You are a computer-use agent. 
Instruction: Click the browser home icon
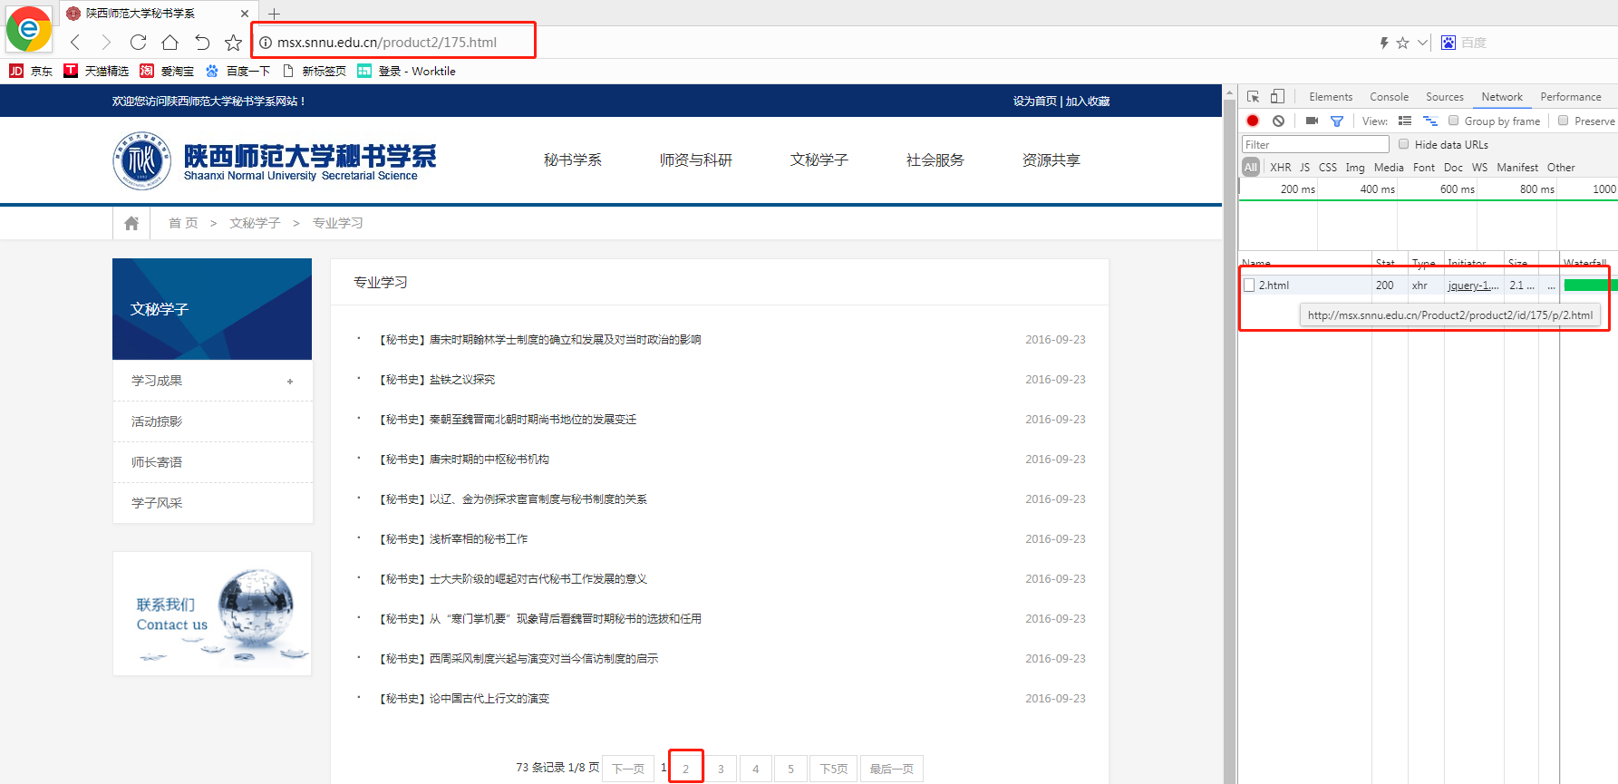pos(170,42)
